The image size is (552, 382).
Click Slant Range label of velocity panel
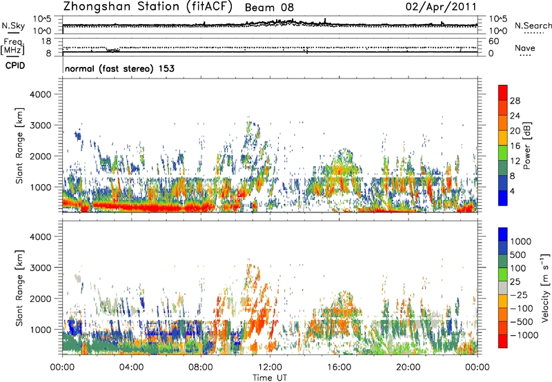(19, 288)
